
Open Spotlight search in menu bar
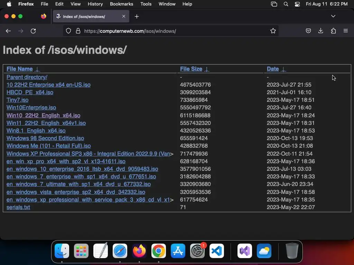pos(286,4)
